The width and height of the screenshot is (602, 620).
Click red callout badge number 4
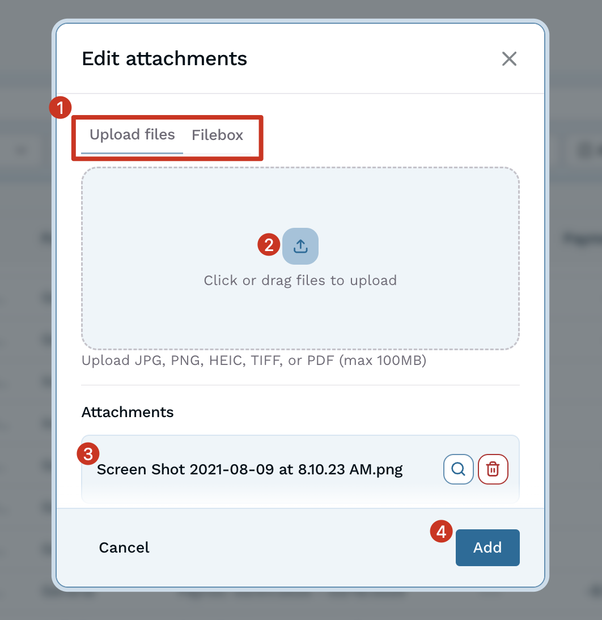440,532
